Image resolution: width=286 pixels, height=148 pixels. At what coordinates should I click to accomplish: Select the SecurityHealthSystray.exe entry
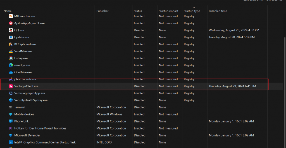click(x=31, y=100)
